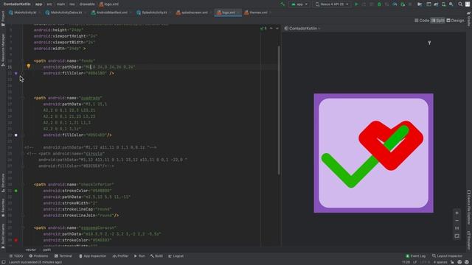Click the intention lightbulb on line 11
472x265 pixels.
(29, 66)
